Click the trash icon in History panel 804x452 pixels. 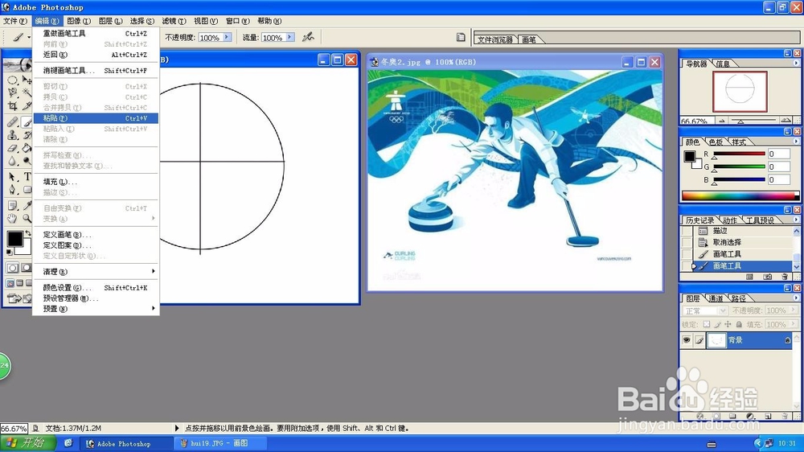click(x=785, y=277)
